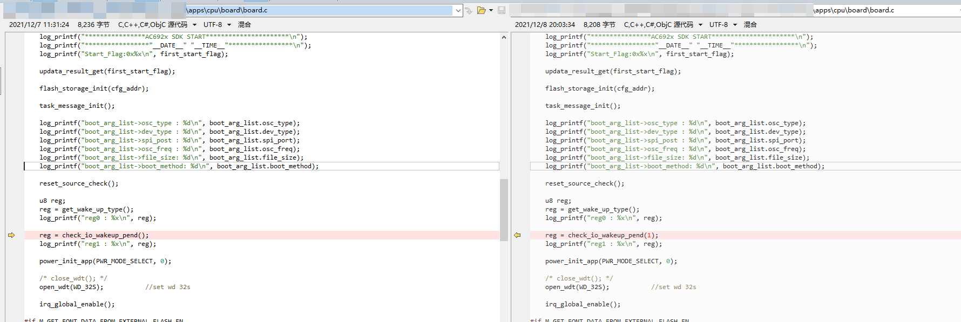Open right pane file format dropdown (C,C++,C#,ObjC 源代码)
This screenshot has width=961, height=322.
[663, 25]
